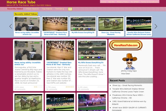This screenshot has height=111, width=166.
Task: Open carousel thumbnail for Sheer Joy - Great Racing Moments
Action: click(111, 24)
